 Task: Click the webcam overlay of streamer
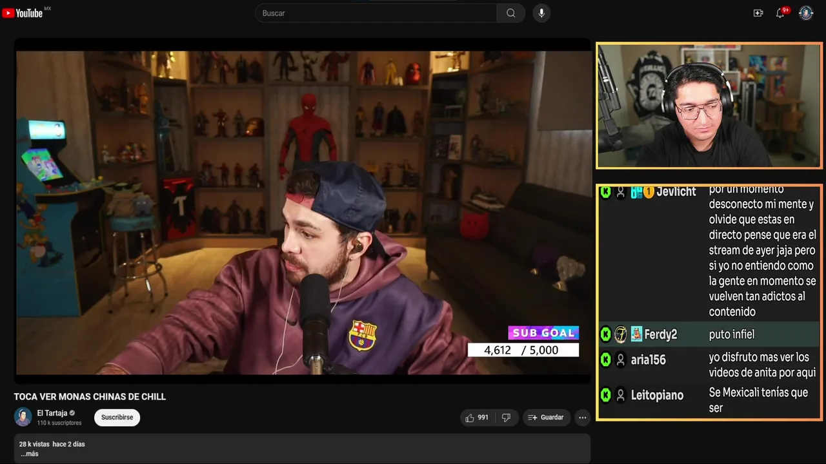point(709,106)
